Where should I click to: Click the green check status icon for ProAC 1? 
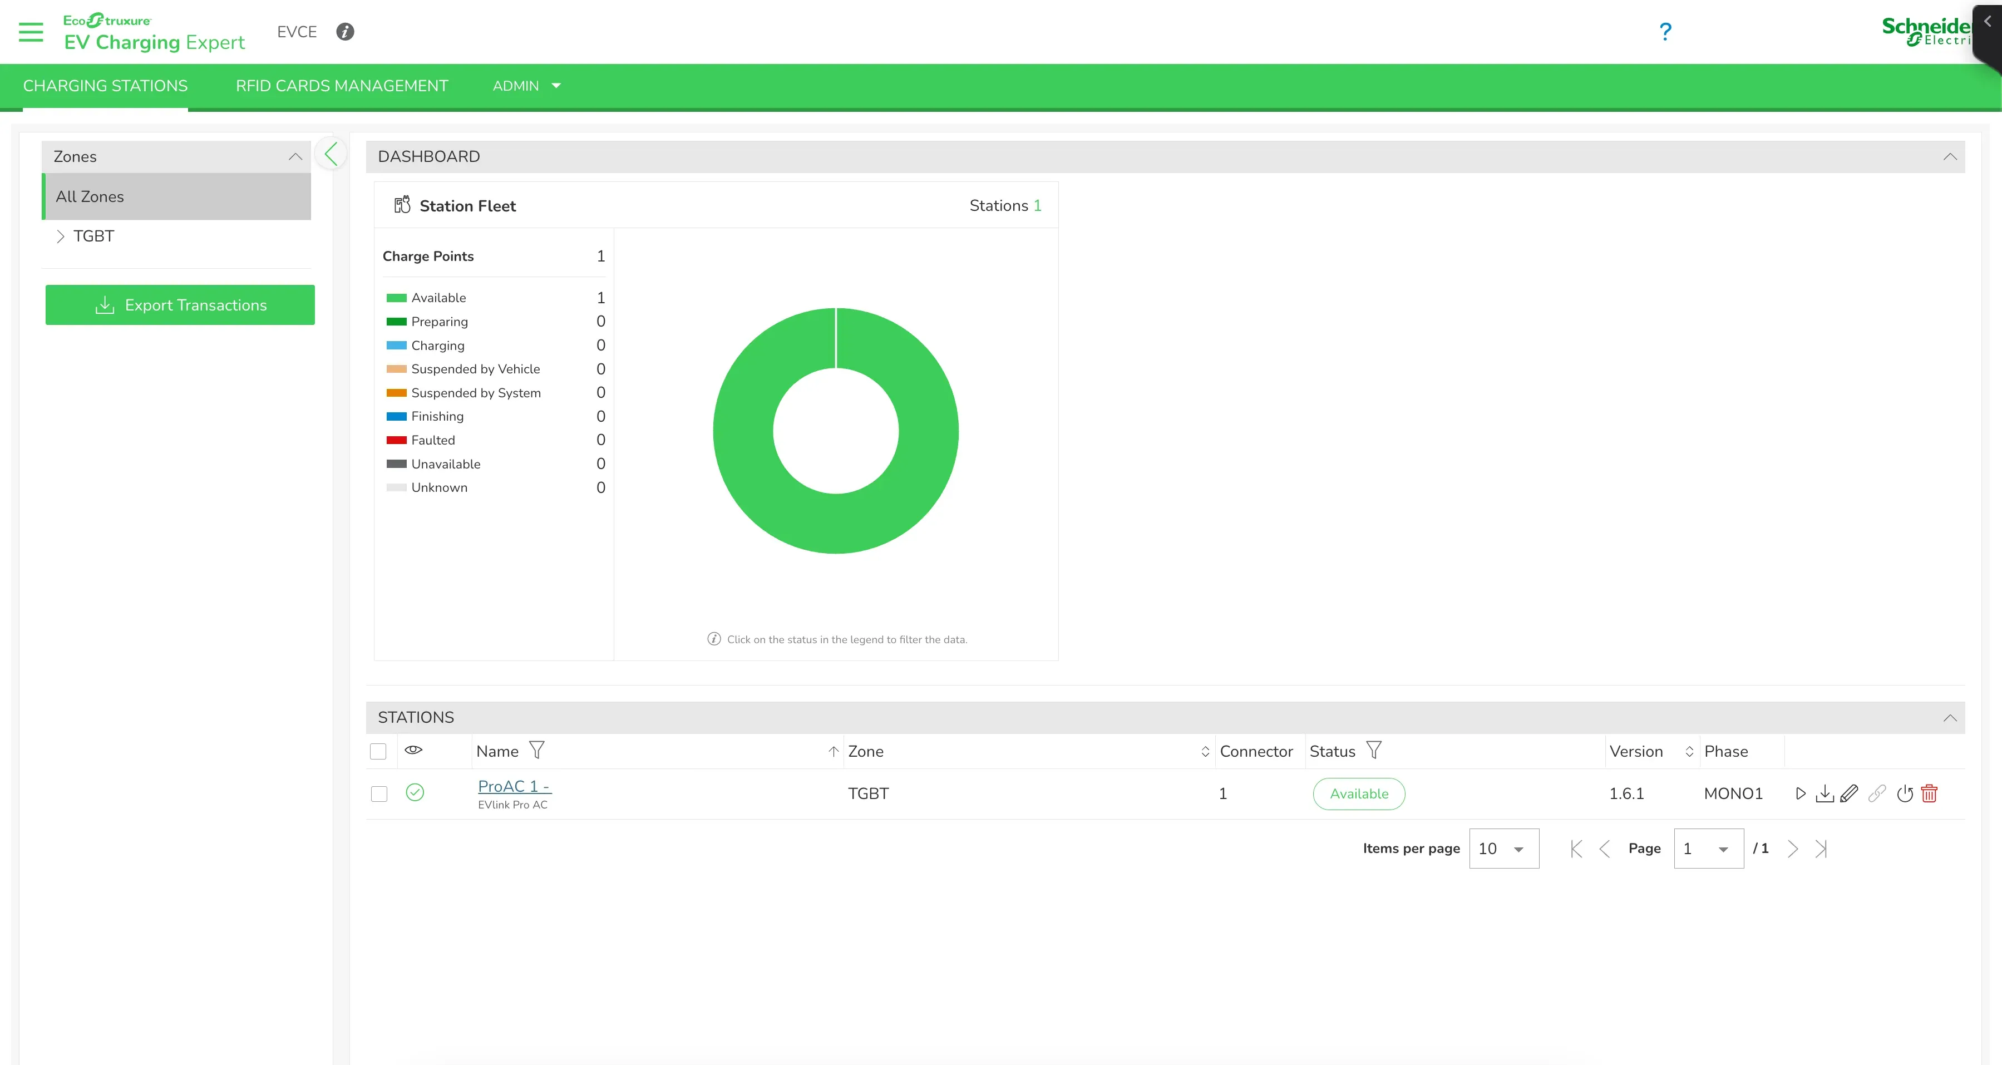point(415,792)
